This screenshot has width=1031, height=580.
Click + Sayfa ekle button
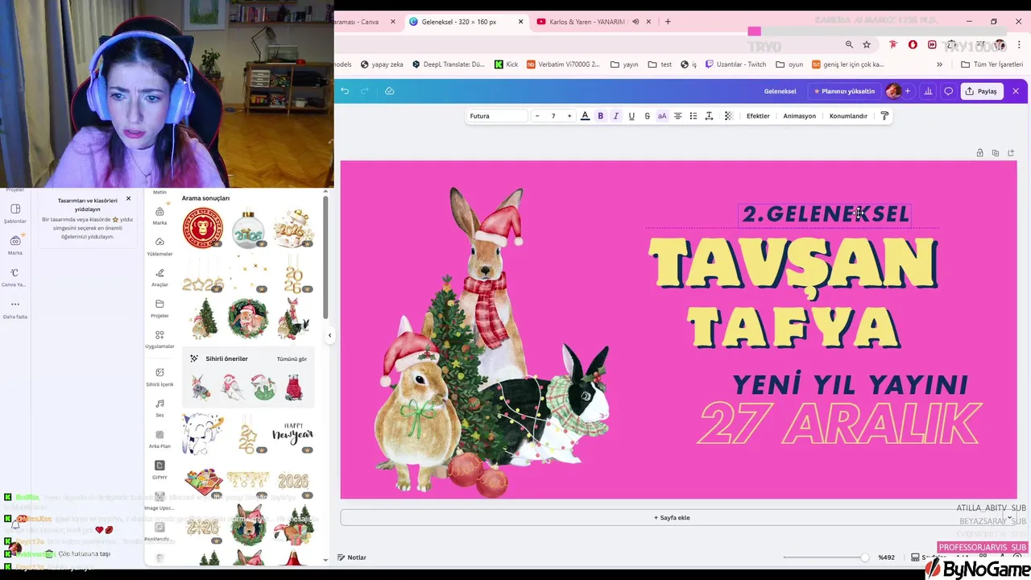[672, 518]
